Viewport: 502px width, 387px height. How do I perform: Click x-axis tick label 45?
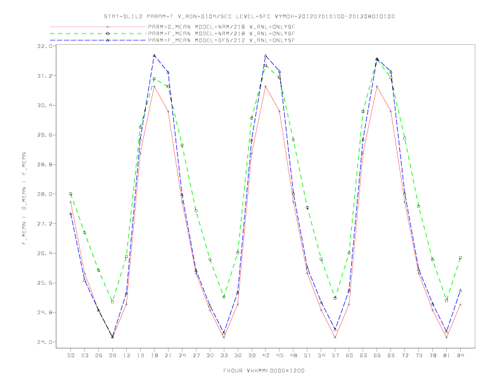280,355
